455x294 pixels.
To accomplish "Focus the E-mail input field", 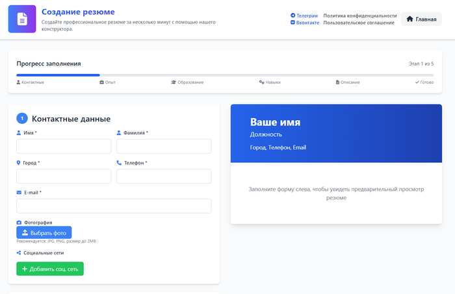I will [x=114, y=206].
